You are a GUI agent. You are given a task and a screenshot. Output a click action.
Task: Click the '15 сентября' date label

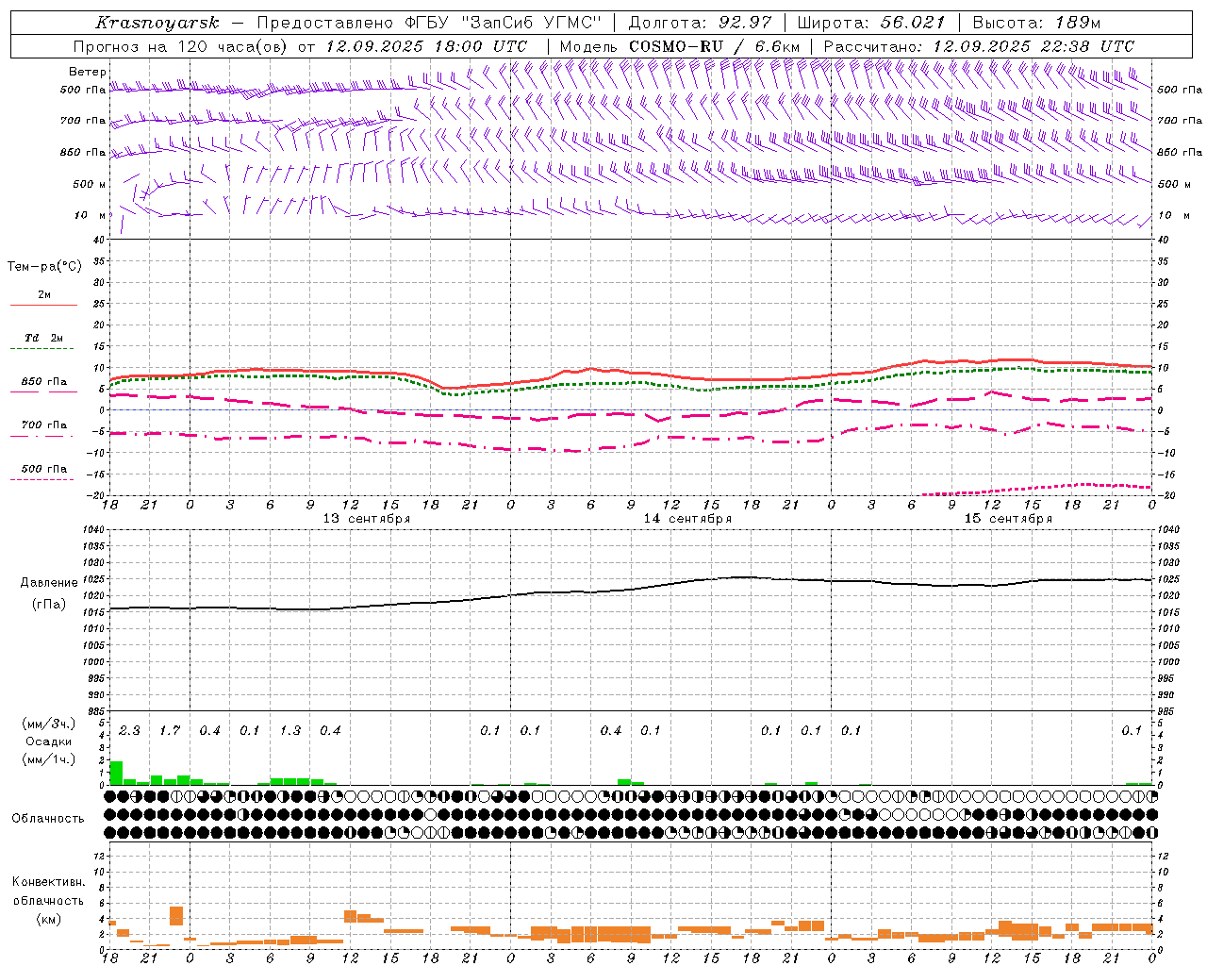pyautogui.click(x=1008, y=519)
